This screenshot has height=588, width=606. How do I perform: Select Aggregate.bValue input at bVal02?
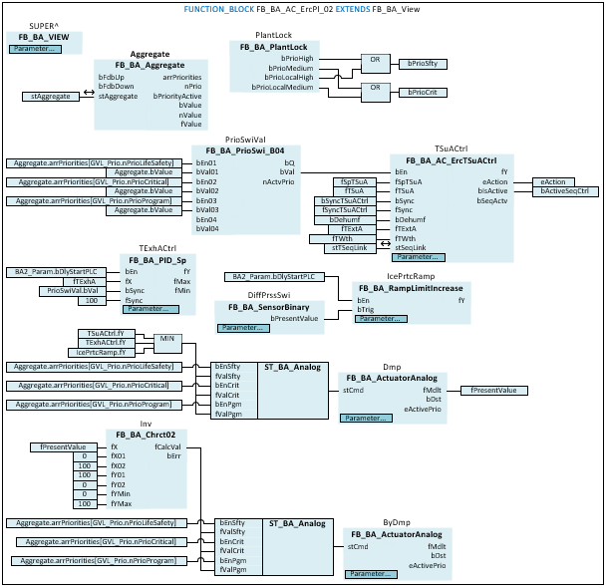pyautogui.click(x=144, y=191)
